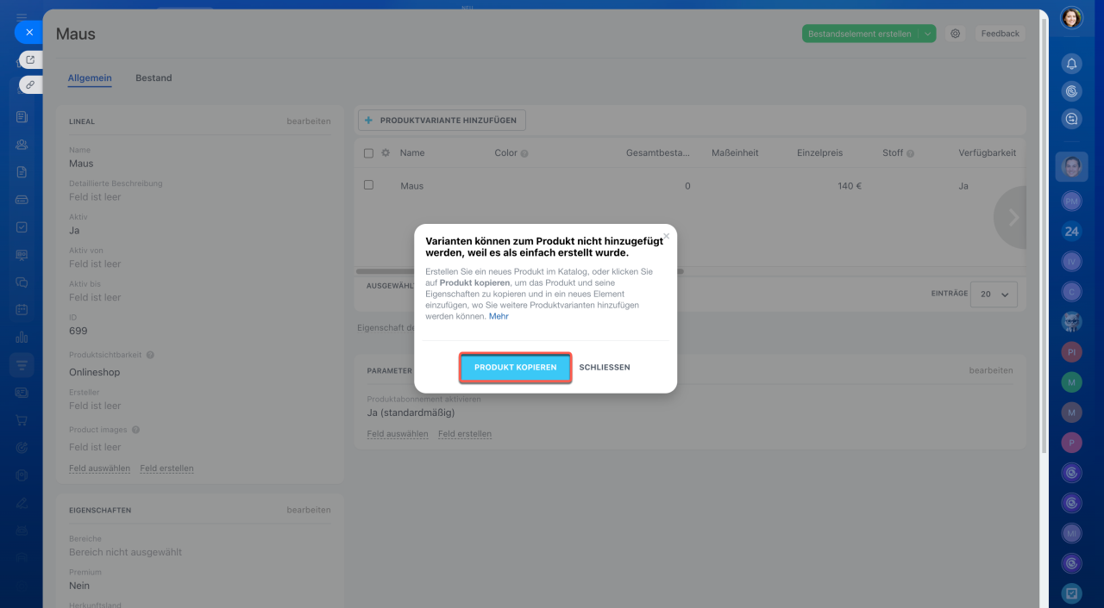Open the user profile avatar in the top right

pos(1071,18)
